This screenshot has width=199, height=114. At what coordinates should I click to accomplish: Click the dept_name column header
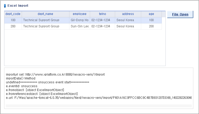coord(45,14)
